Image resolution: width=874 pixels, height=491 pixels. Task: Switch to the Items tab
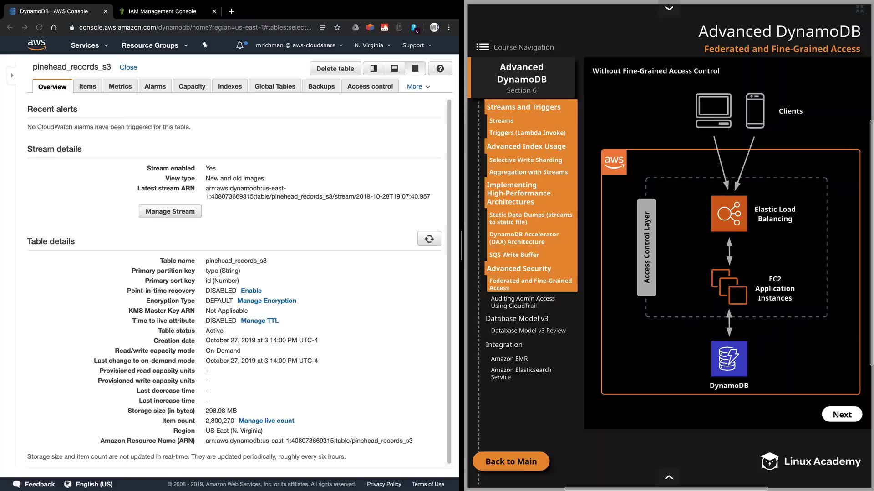[x=87, y=86]
